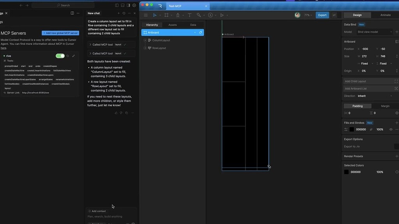Click the play preview icon in the toolbar

[222, 15]
